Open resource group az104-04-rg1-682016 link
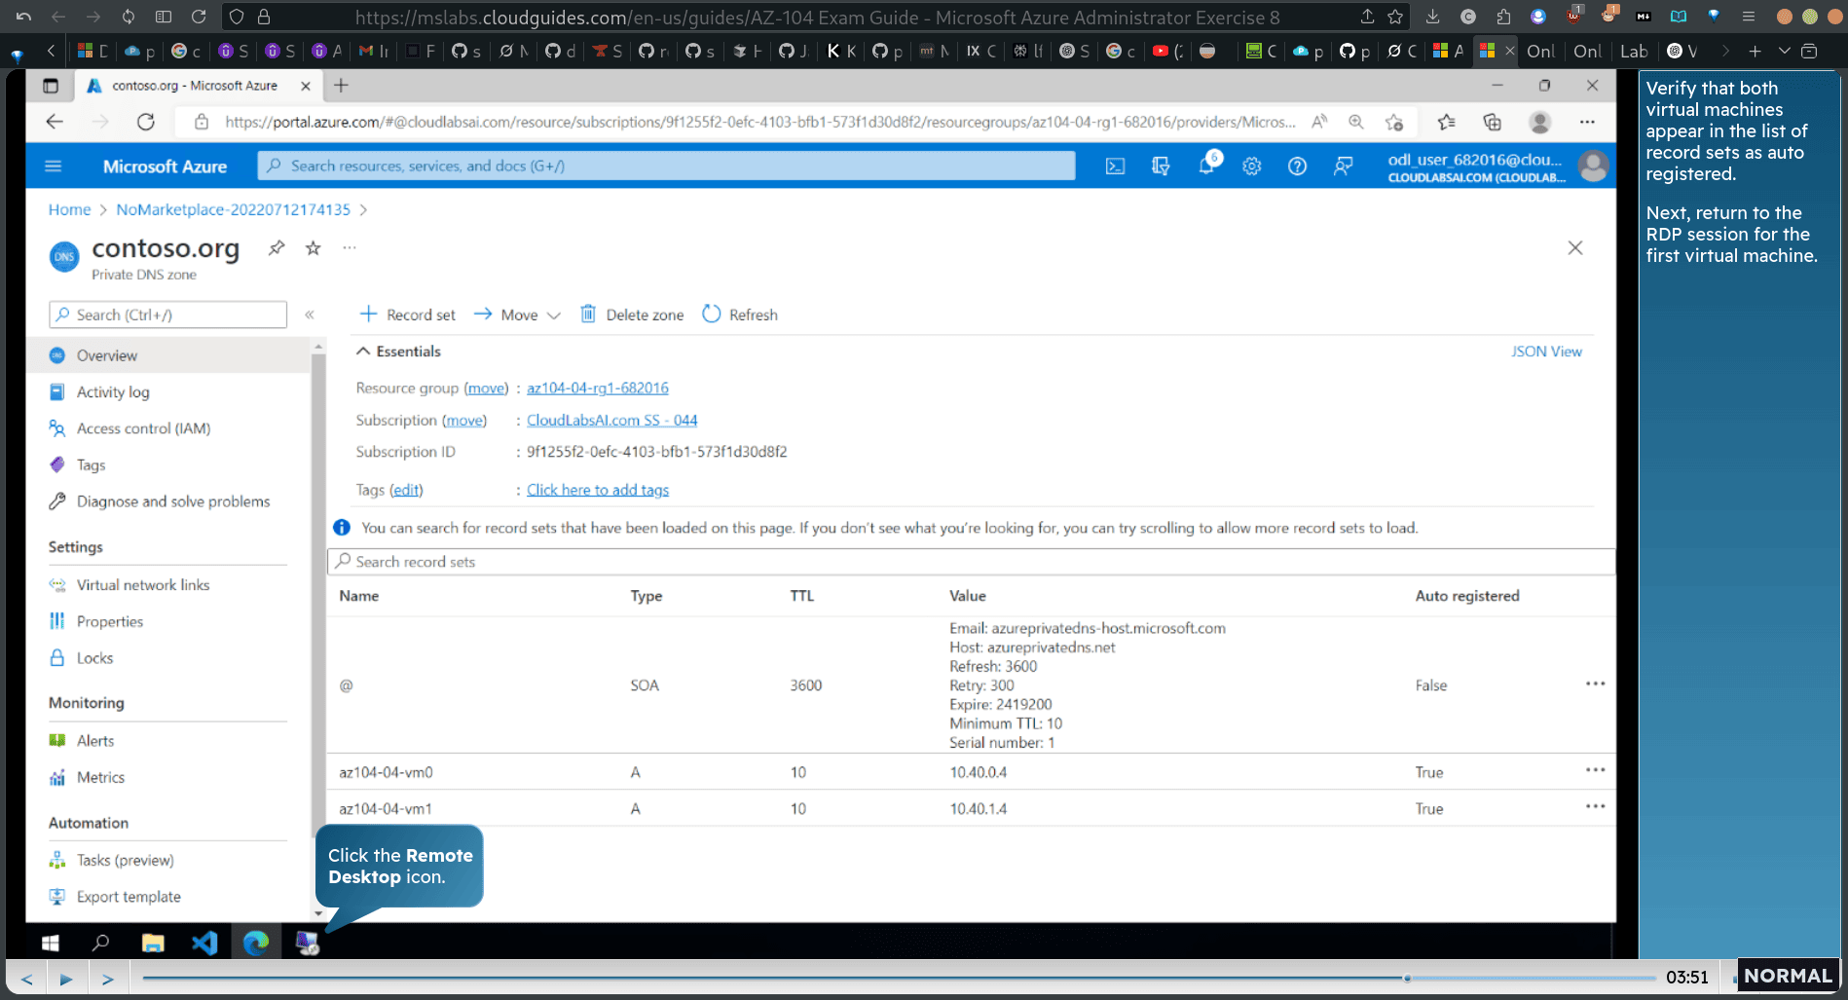This screenshot has height=1000, width=1848. [598, 388]
